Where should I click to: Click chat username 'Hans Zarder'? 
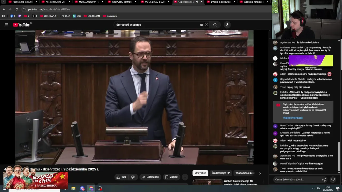[x=287, y=126]
